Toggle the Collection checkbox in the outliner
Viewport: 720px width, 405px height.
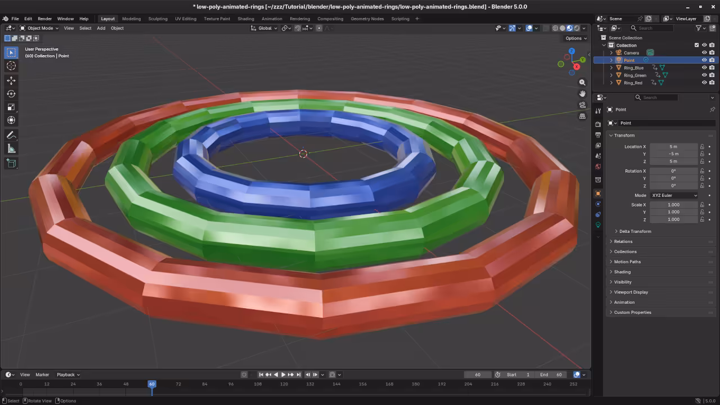696,45
